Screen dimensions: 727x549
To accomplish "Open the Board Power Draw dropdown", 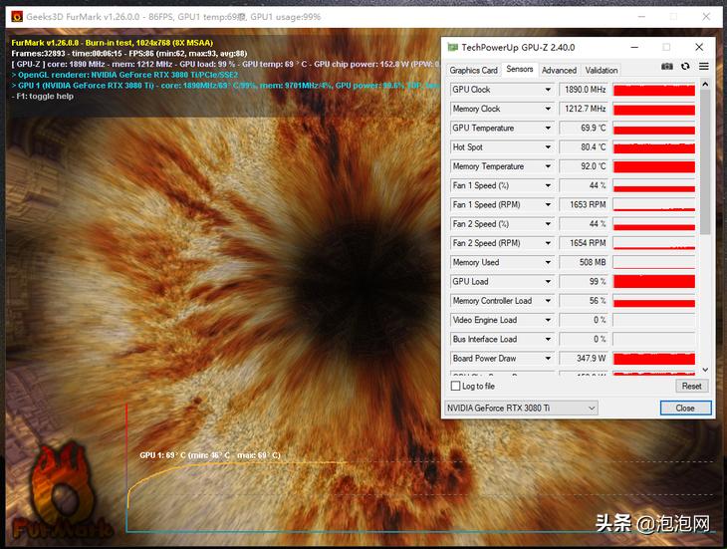I will click(548, 358).
